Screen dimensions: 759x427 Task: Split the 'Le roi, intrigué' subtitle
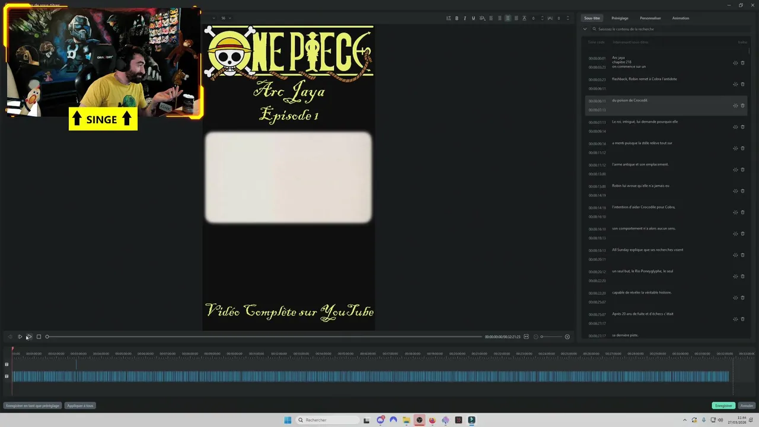[735, 127]
